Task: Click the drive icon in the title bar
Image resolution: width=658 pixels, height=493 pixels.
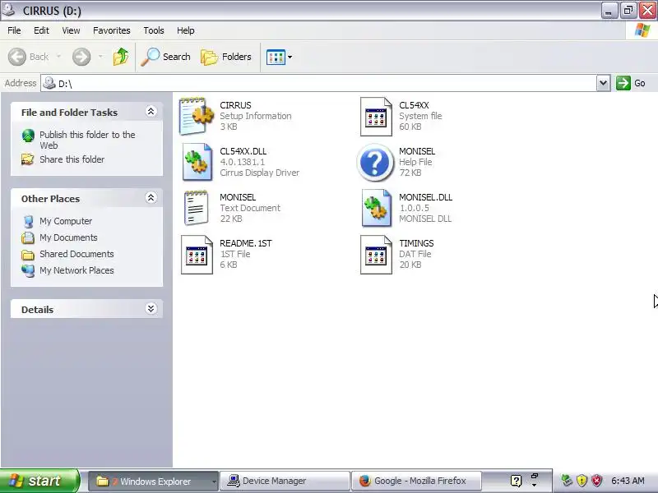Action: click(x=8, y=9)
